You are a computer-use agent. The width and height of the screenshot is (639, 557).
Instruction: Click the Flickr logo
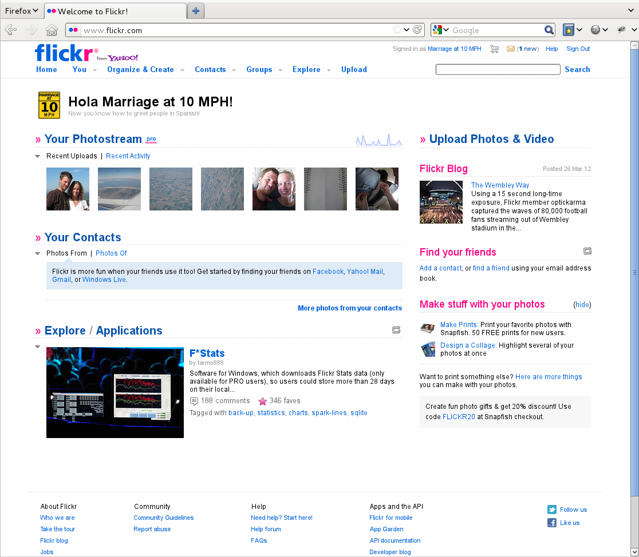(64, 53)
